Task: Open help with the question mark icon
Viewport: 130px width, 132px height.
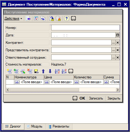Action: (67, 18)
